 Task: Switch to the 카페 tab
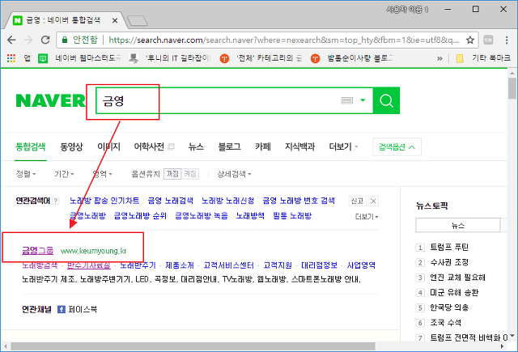click(x=263, y=146)
